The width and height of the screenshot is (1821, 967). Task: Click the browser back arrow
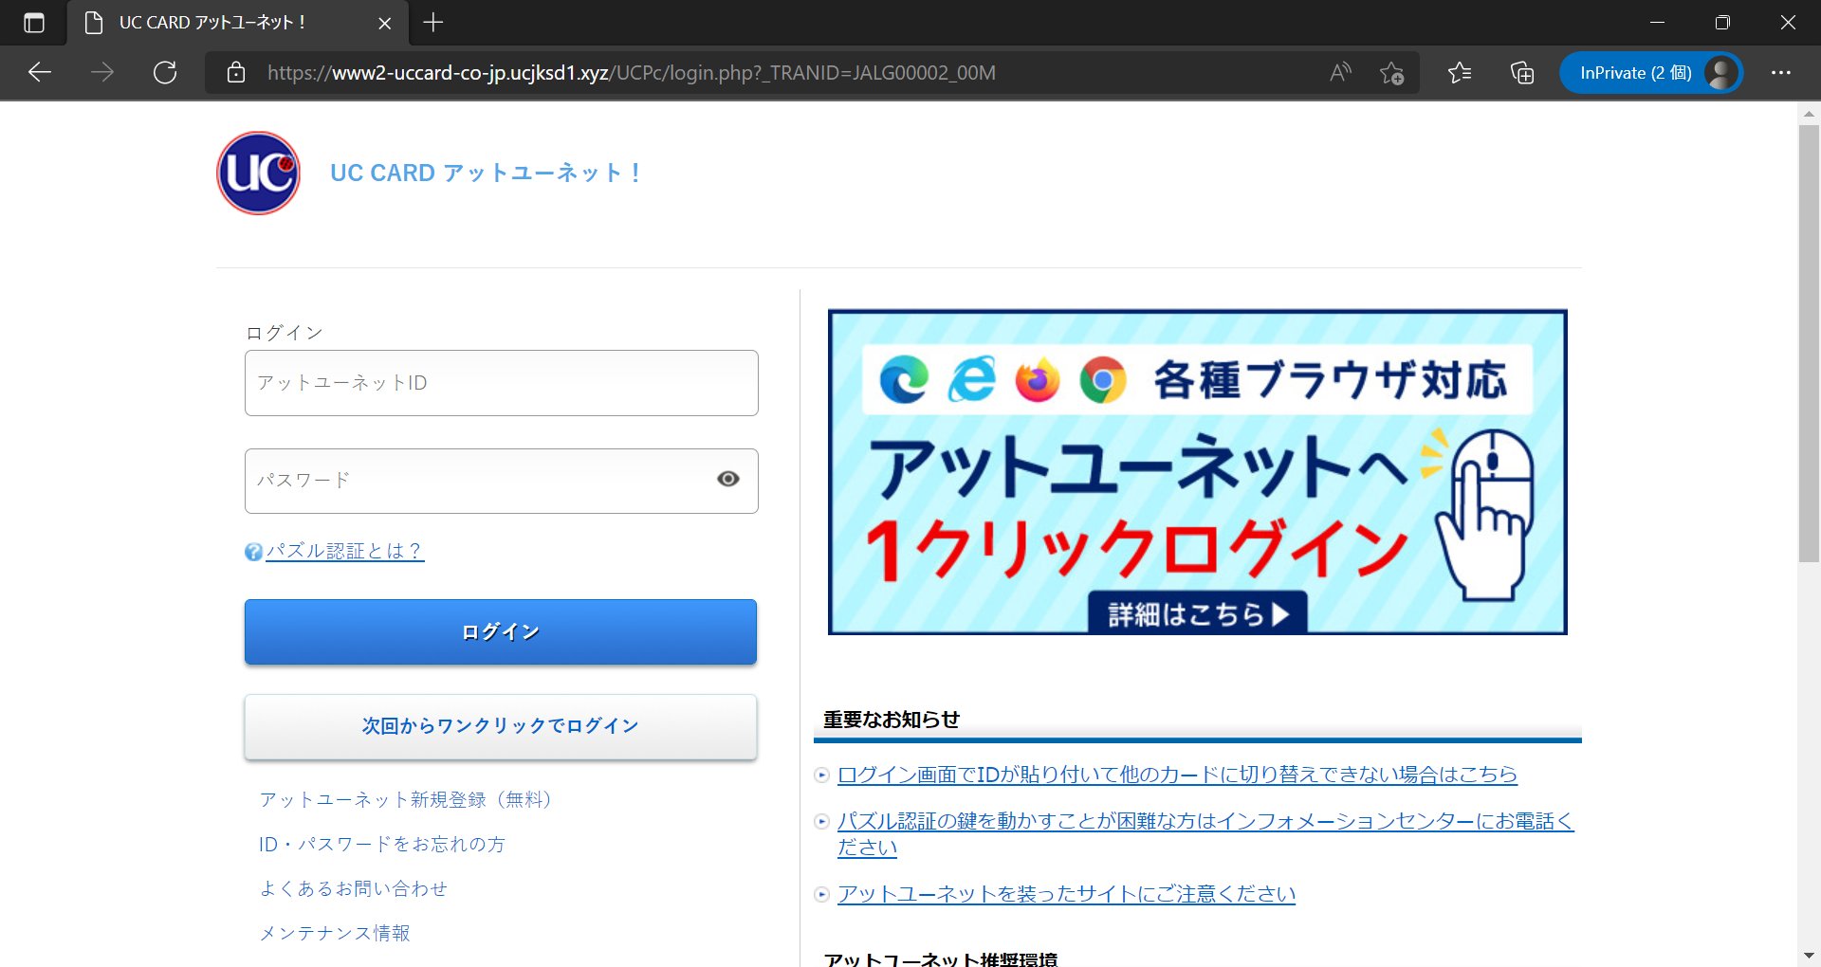40,73
